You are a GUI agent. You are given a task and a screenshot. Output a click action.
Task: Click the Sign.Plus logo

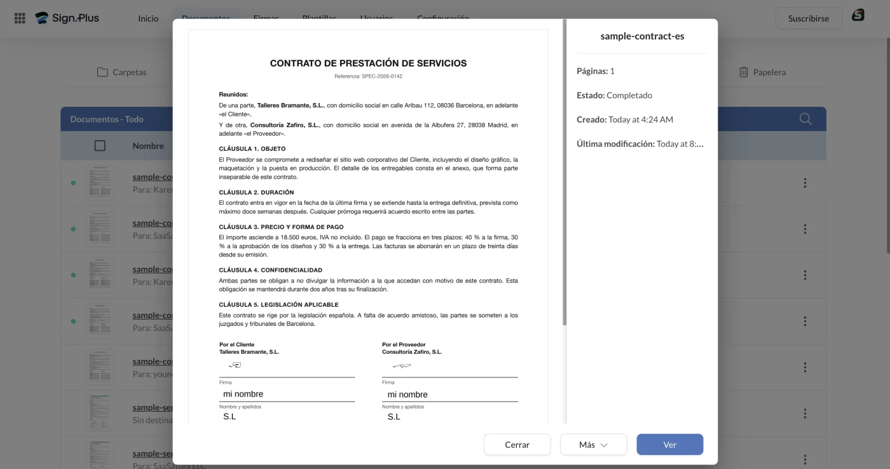point(67,18)
